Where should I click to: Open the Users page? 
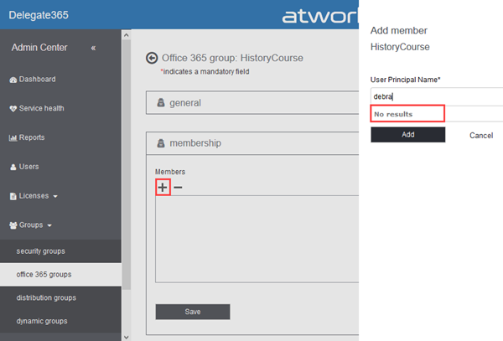29,167
